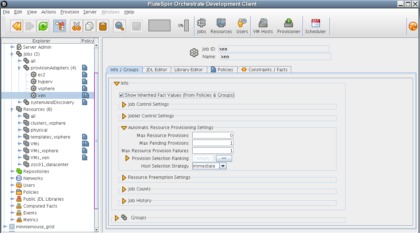Select the minniemouse_grid tree node
Screen dimensions: 420x233
tap(35, 227)
